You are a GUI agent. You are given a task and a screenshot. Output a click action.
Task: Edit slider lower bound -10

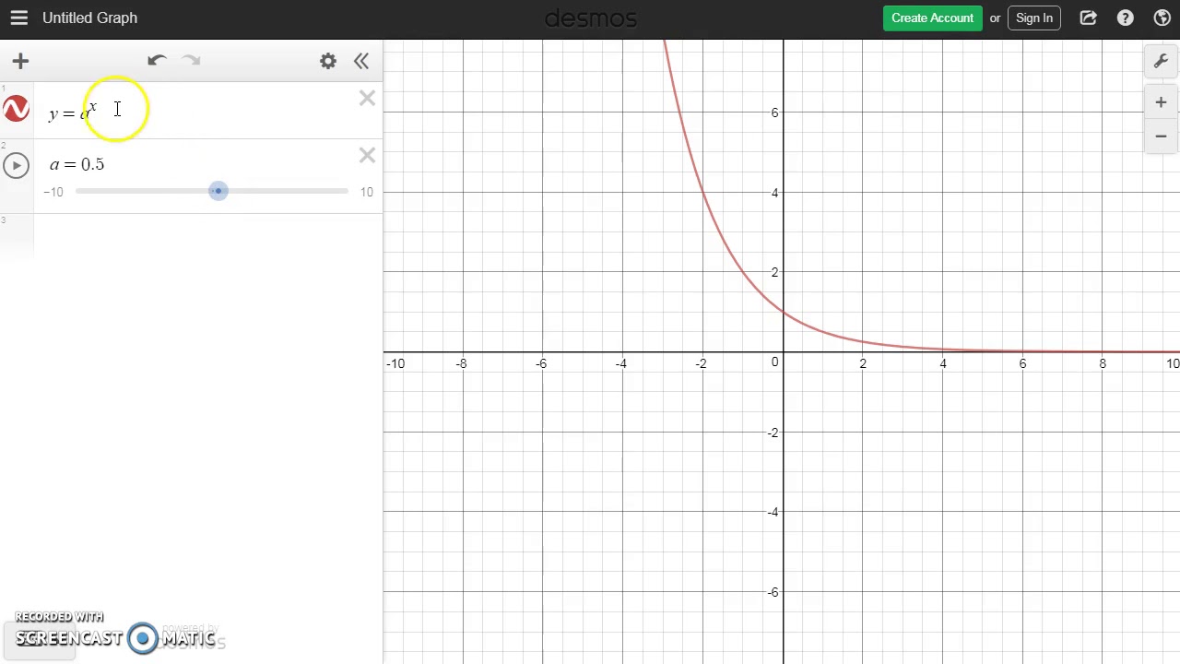tap(53, 192)
